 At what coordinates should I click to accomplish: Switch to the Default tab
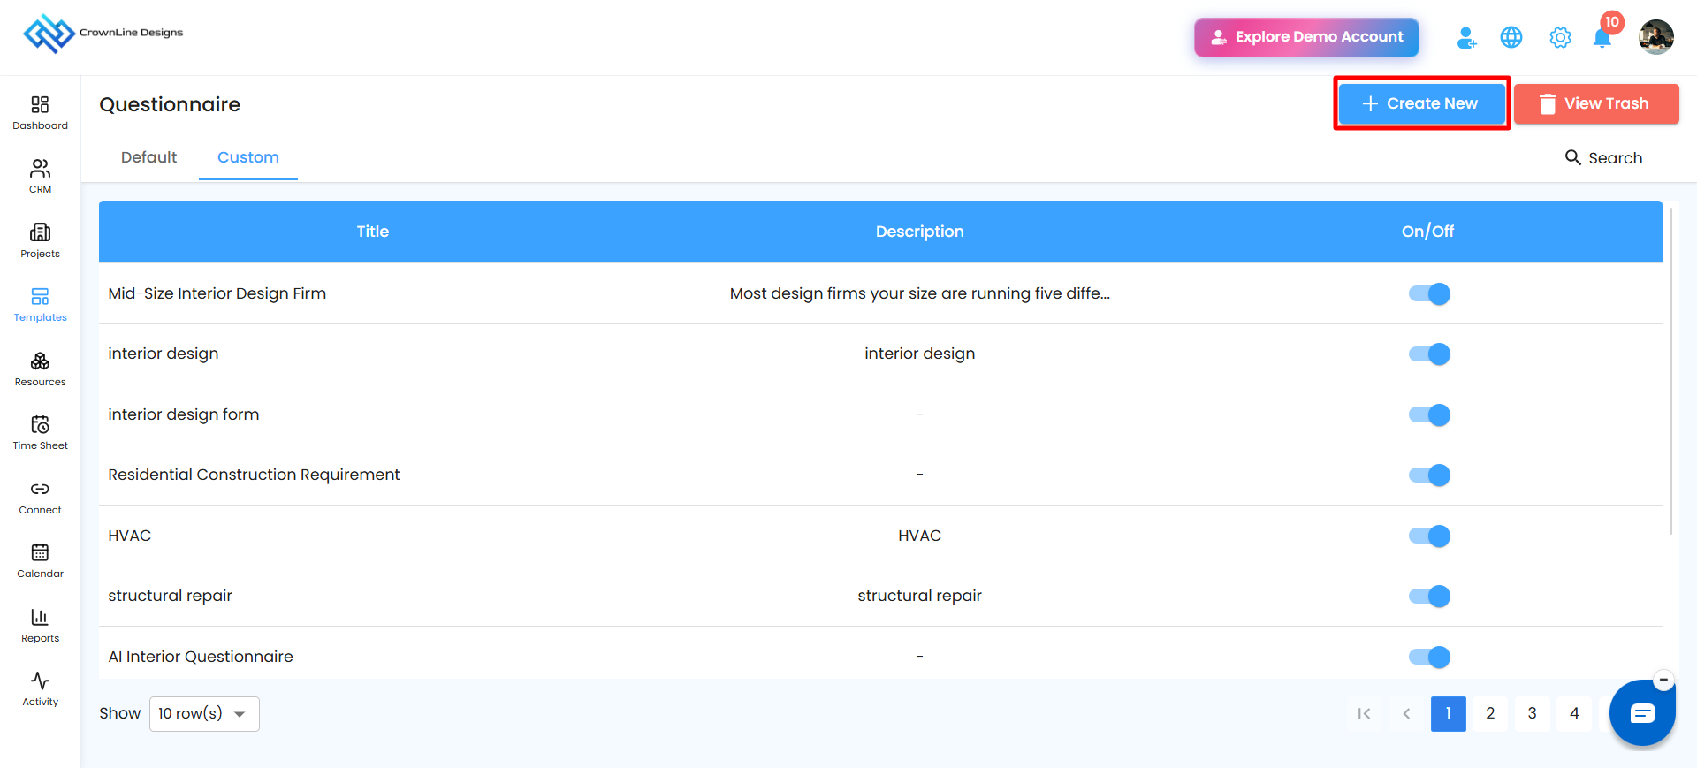148,157
